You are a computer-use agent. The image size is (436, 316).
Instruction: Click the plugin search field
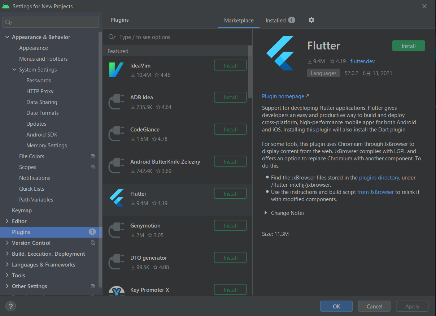coord(178,37)
